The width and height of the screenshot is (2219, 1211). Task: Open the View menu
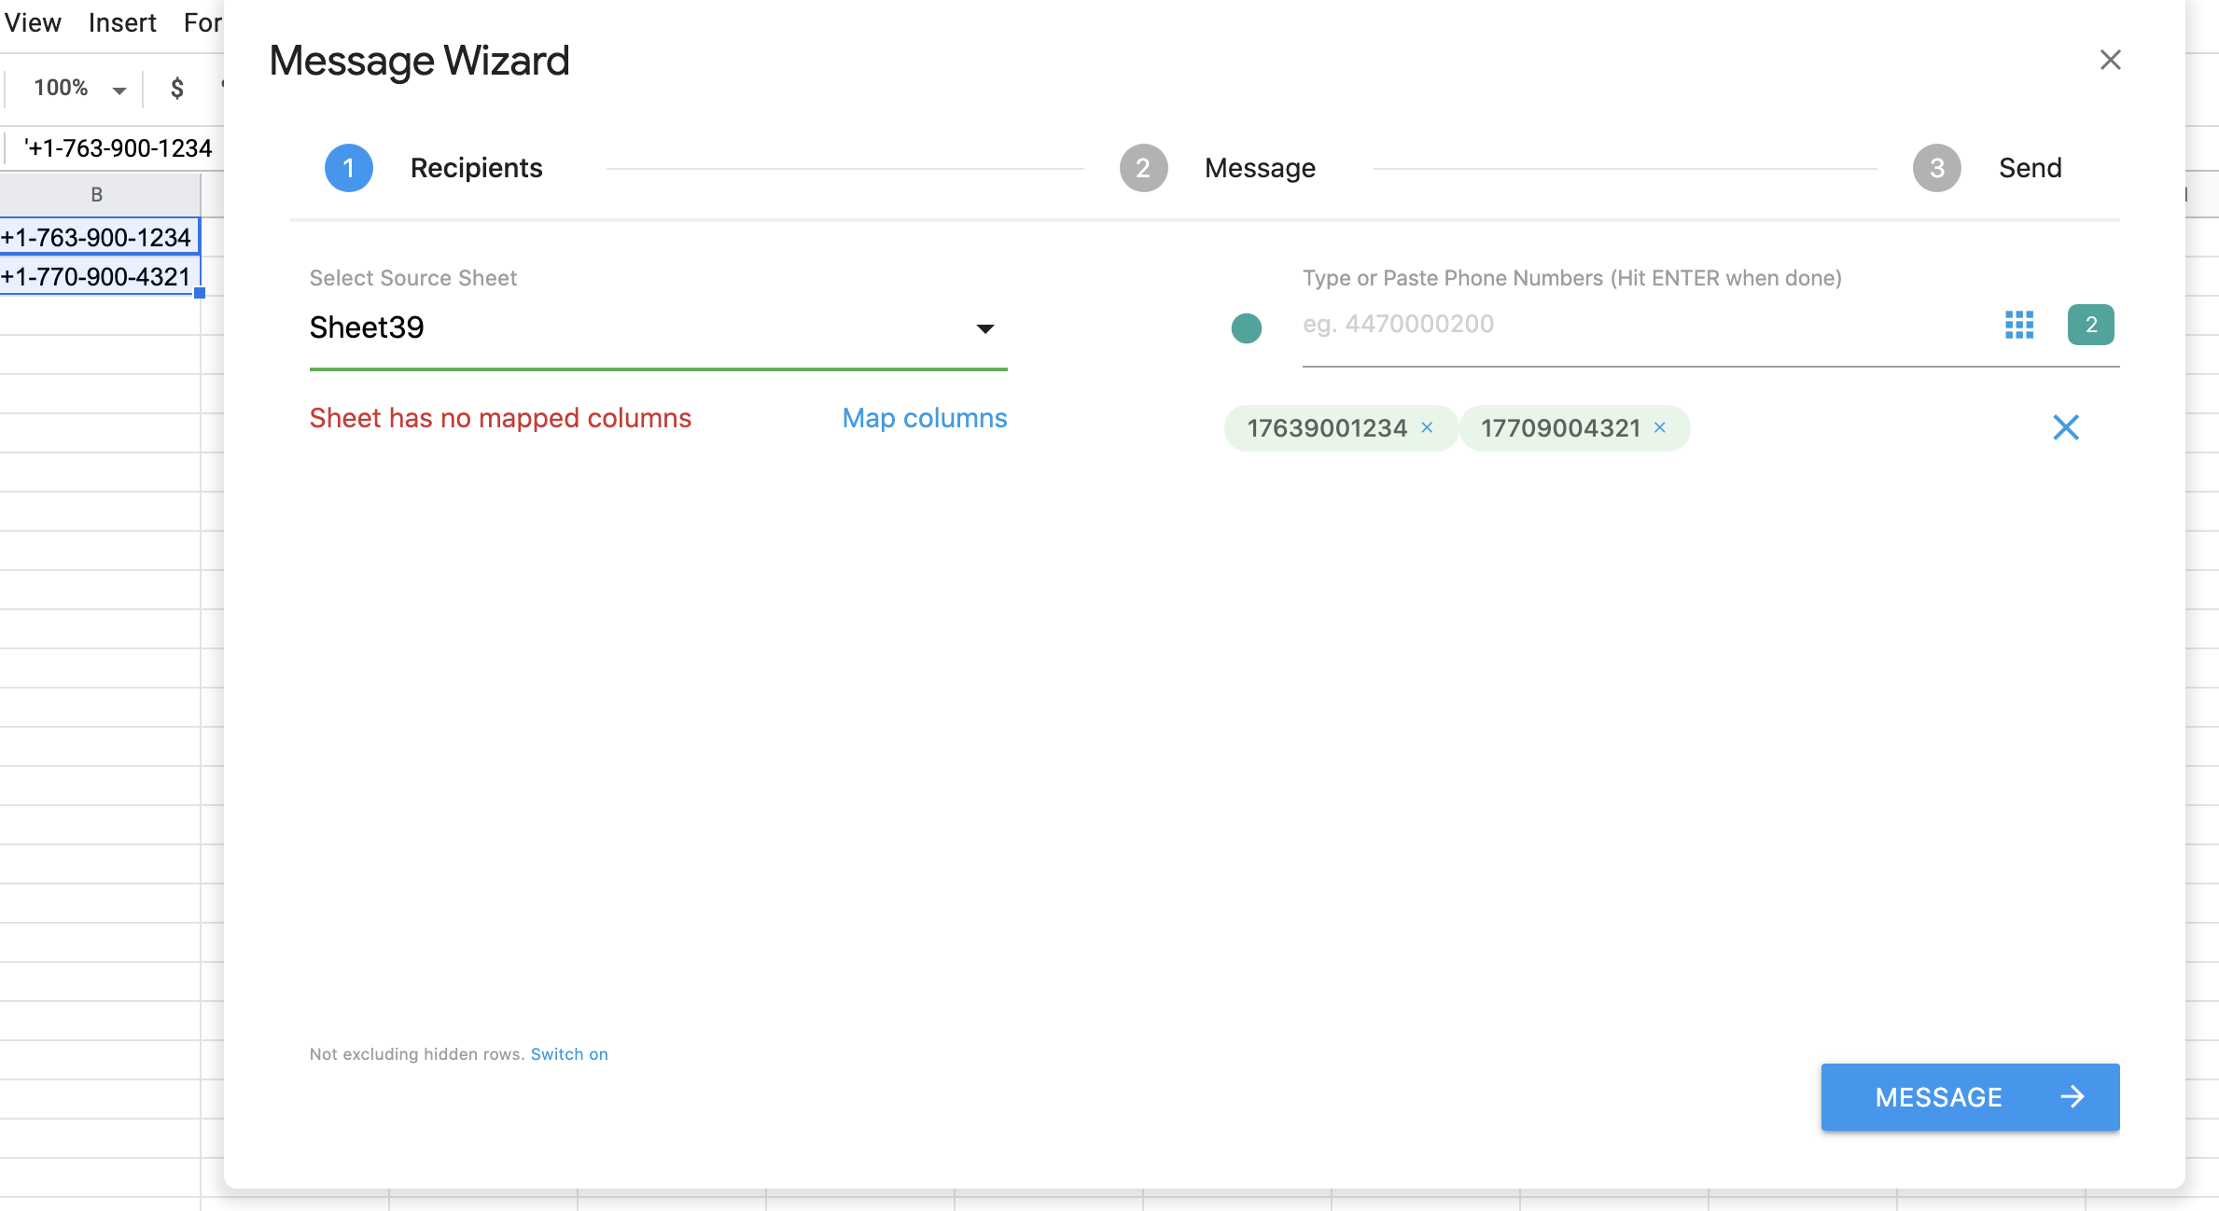pos(32,22)
